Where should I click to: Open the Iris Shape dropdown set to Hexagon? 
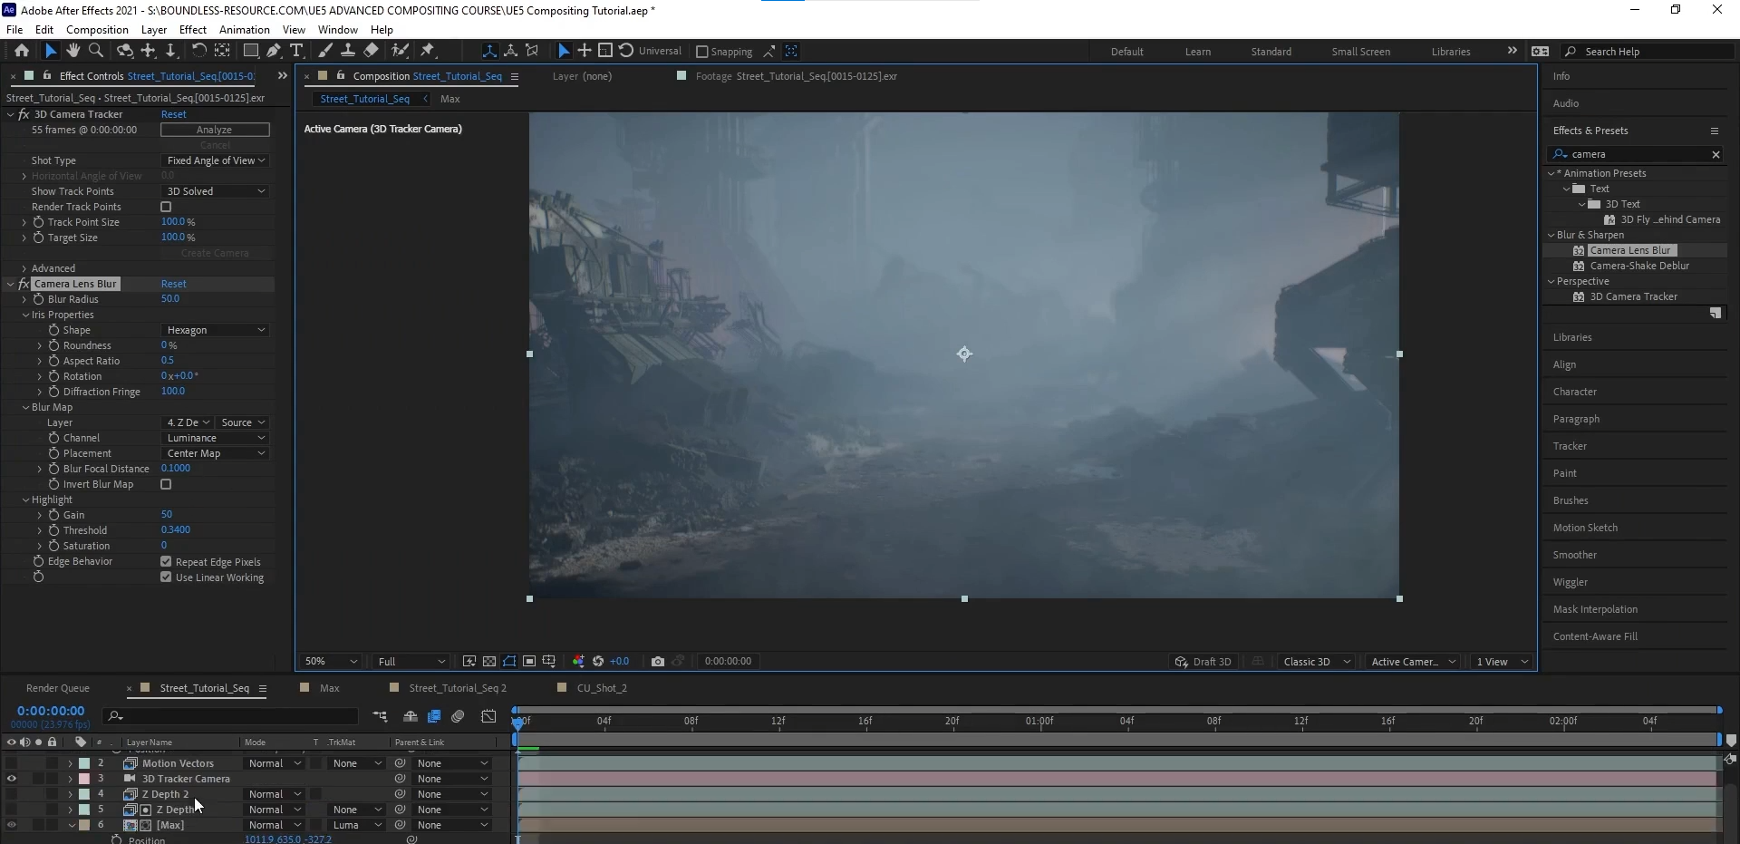(216, 330)
